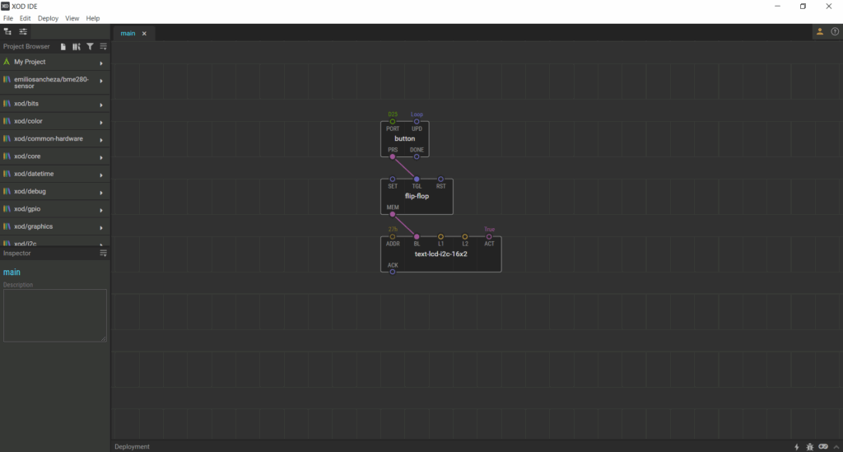The image size is (843, 452).
Task: Click the add library icon
Action: [77, 47]
